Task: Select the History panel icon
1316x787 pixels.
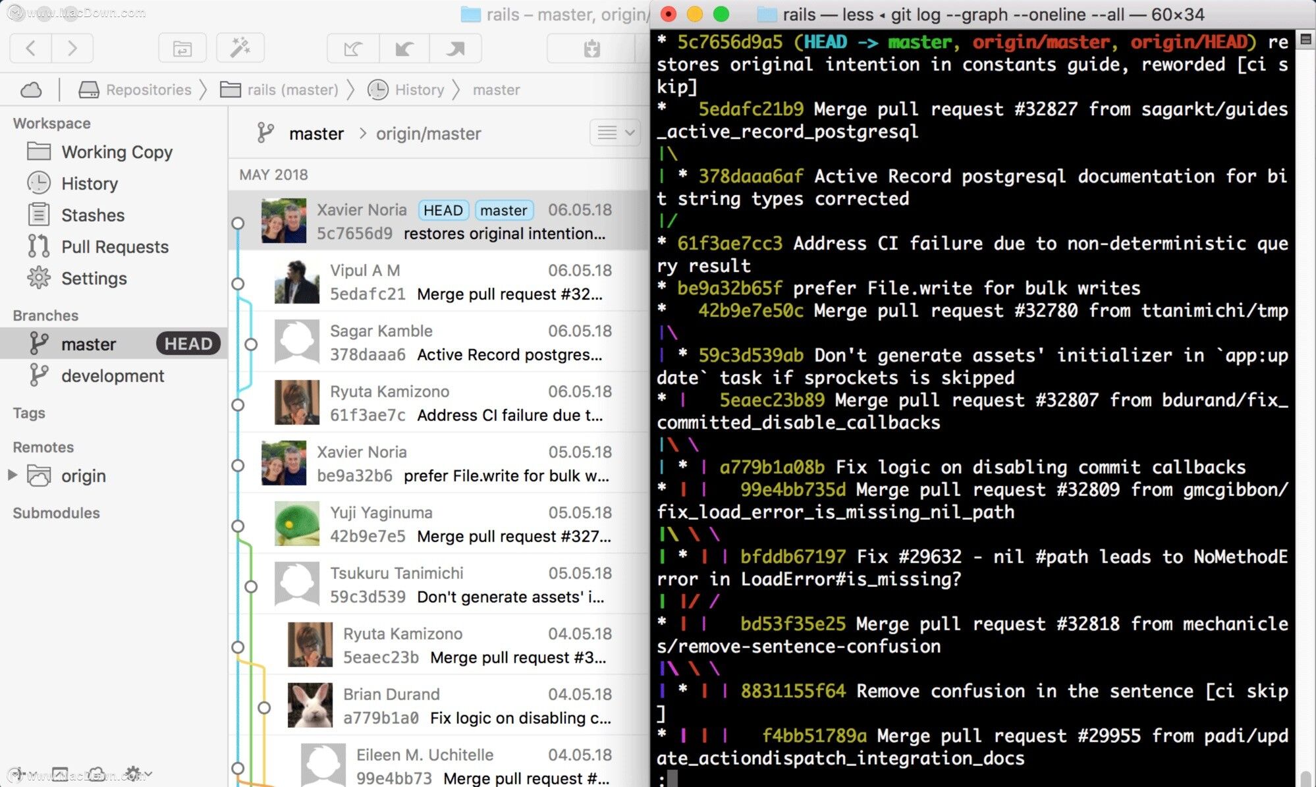Action: (38, 182)
